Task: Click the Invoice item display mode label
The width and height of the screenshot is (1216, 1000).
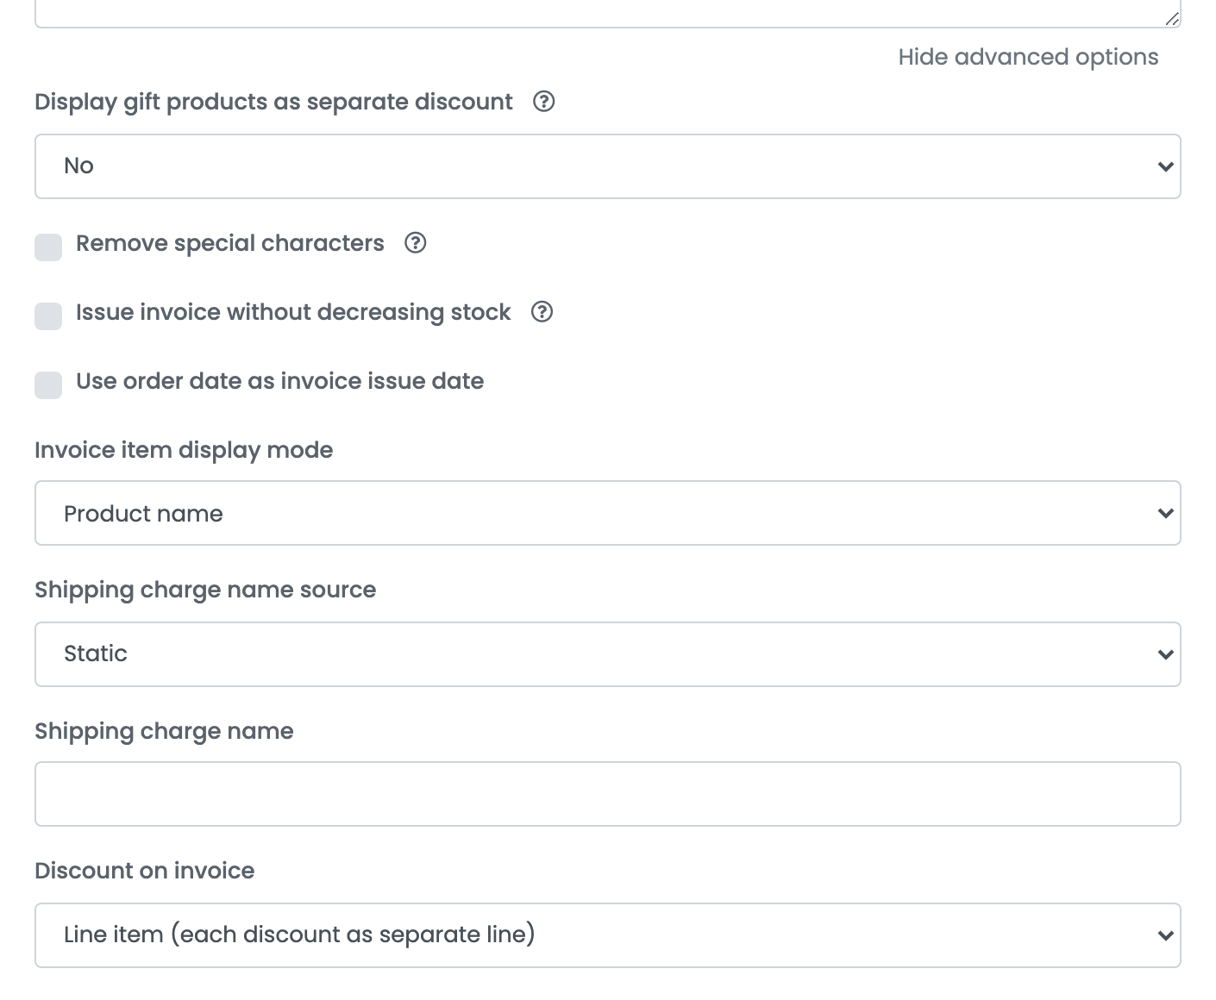Action: tap(184, 450)
